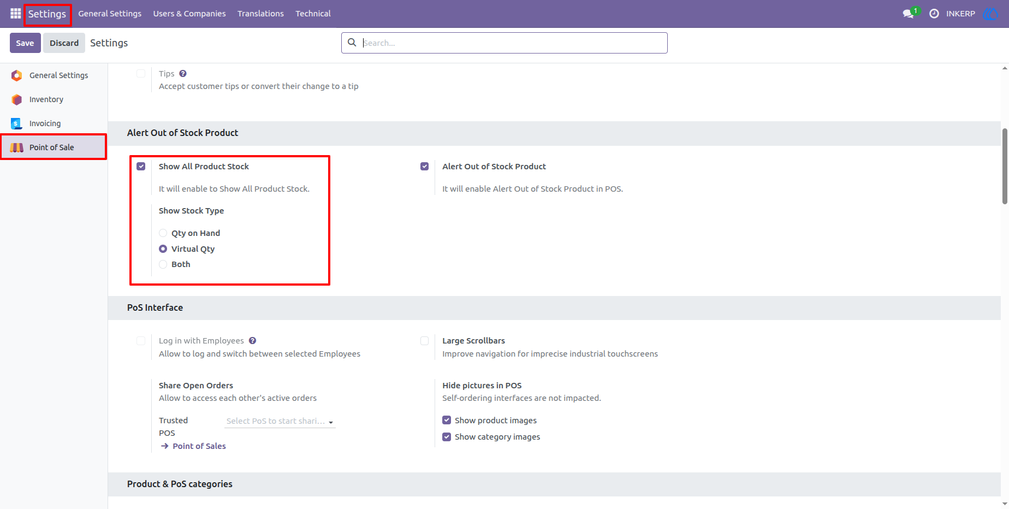Screen dimensions: 1009x509
Task: Uncheck Show All Product Stock
Action: 141,167
